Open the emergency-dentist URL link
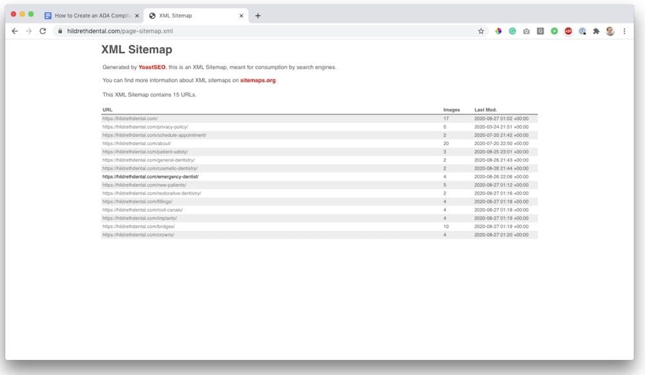Viewport: 645px width, 375px height. coord(150,176)
